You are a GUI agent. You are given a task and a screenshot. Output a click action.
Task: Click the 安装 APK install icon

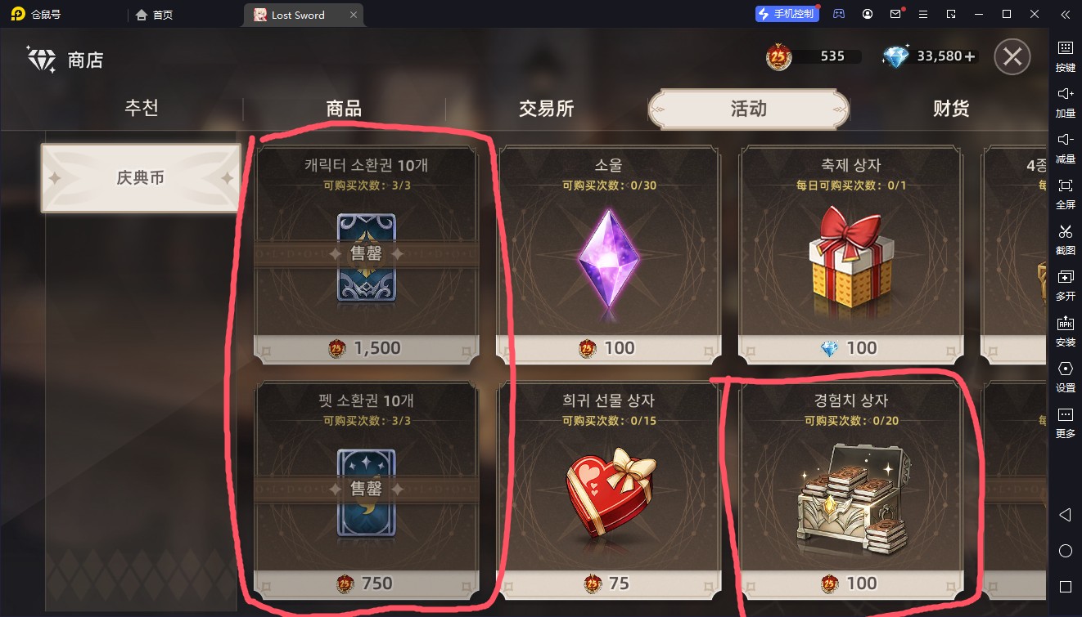[1065, 331]
